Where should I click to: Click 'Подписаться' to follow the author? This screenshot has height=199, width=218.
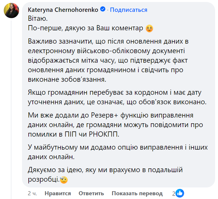(x=129, y=10)
